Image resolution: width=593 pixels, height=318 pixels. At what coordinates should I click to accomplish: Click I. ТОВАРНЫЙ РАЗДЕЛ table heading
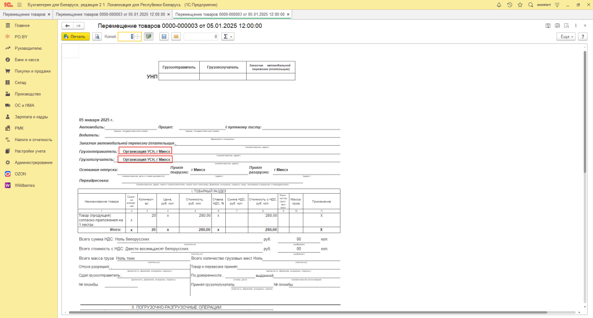(x=208, y=191)
